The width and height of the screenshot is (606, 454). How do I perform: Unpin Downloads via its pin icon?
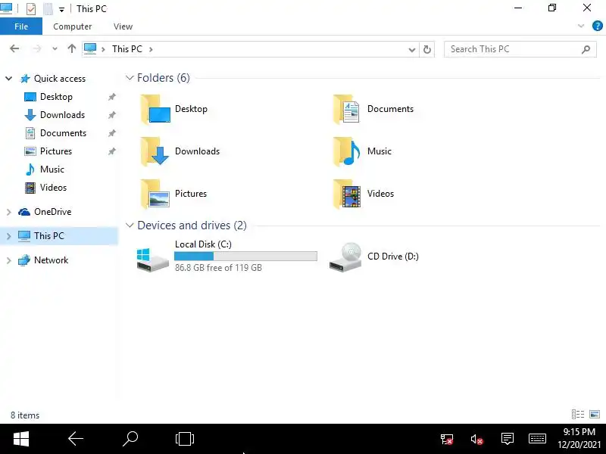pos(111,115)
